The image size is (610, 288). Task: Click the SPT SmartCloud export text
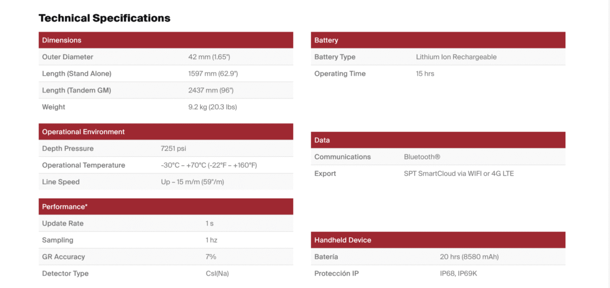[x=458, y=174]
